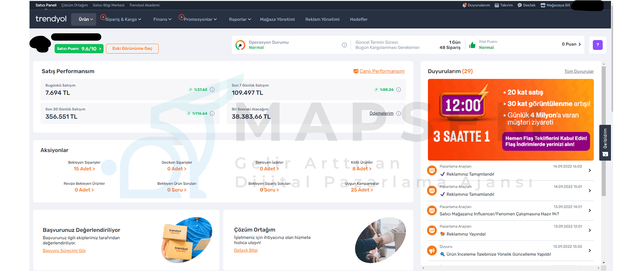Click the trendyol logo
This screenshot has width=642, height=271.
point(51,19)
